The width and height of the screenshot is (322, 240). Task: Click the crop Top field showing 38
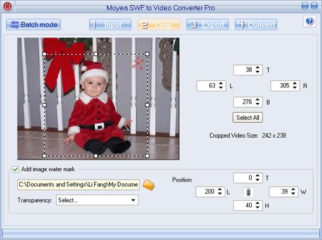[x=248, y=70]
